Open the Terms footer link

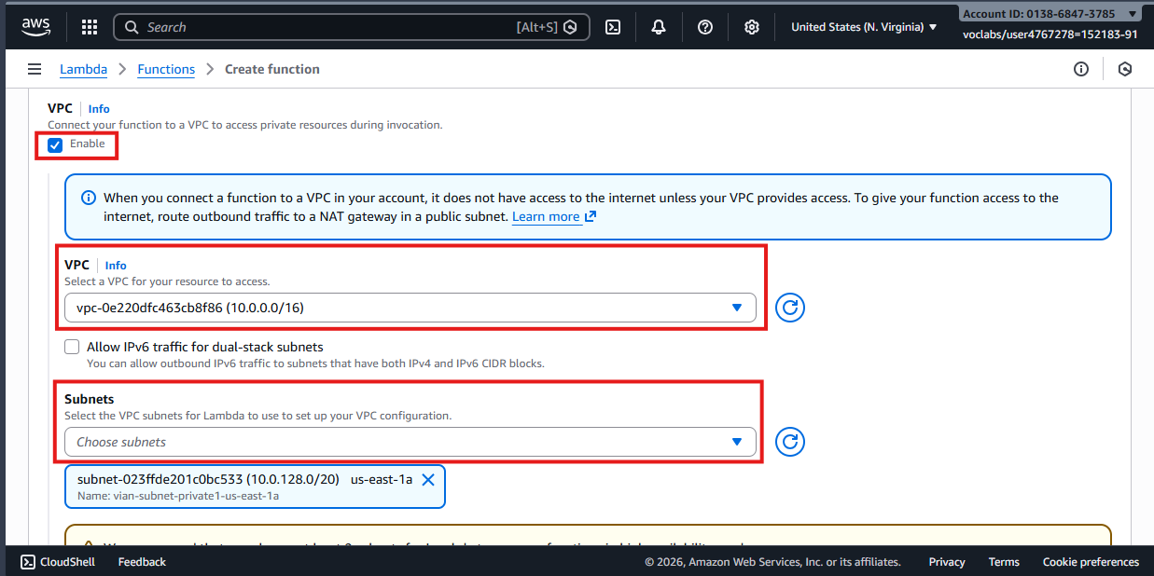[x=1004, y=562]
